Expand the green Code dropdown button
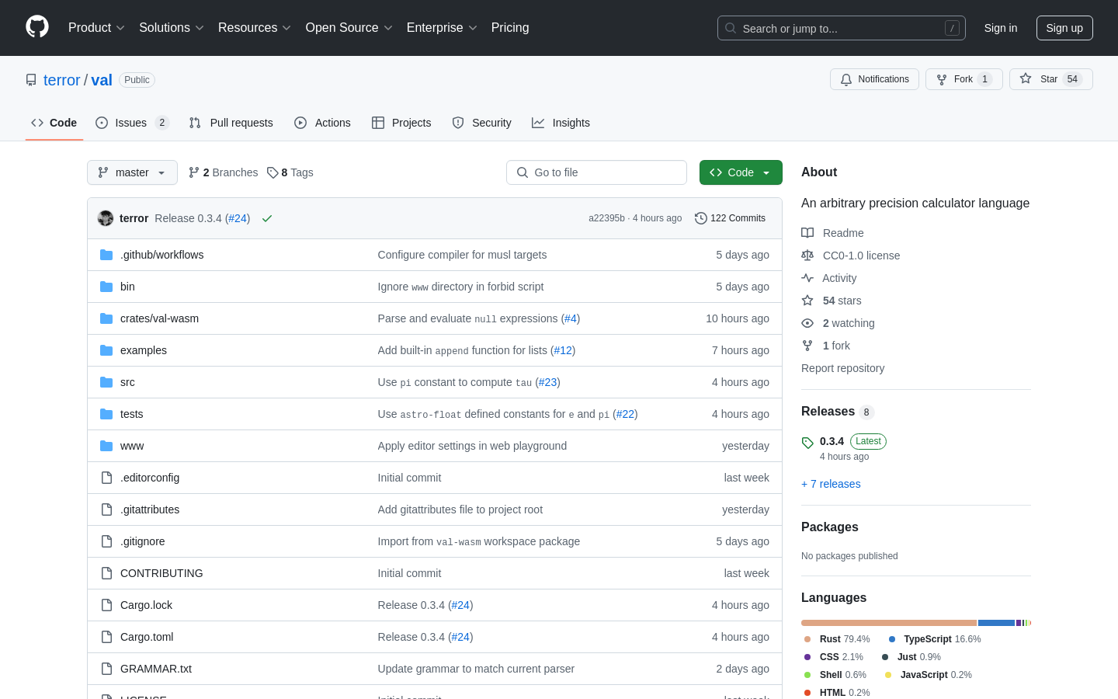Image resolution: width=1118 pixels, height=699 pixels. (x=741, y=172)
